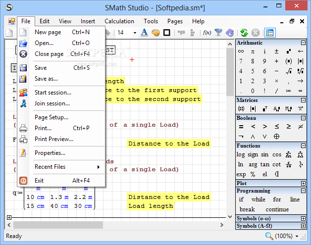
Task: Insert the 'for' loop keyword
Action: (x=277, y=199)
